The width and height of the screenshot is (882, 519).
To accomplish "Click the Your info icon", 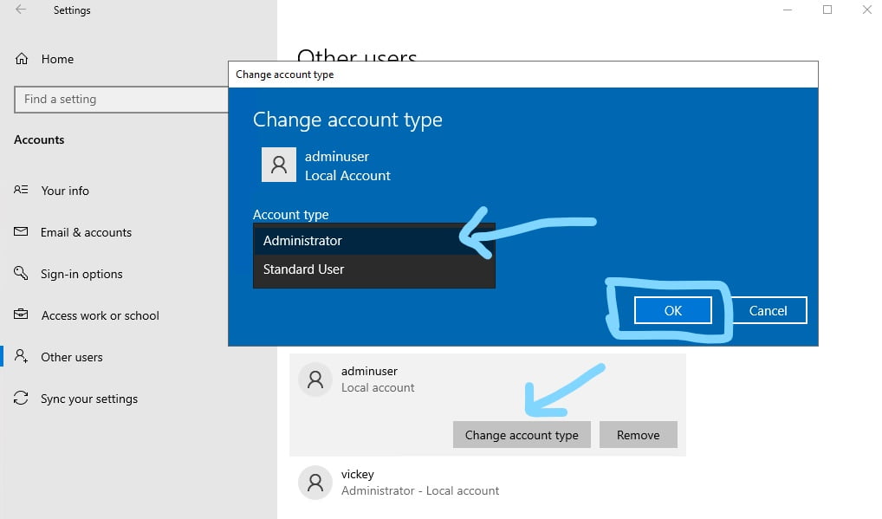I will [x=21, y=190].
